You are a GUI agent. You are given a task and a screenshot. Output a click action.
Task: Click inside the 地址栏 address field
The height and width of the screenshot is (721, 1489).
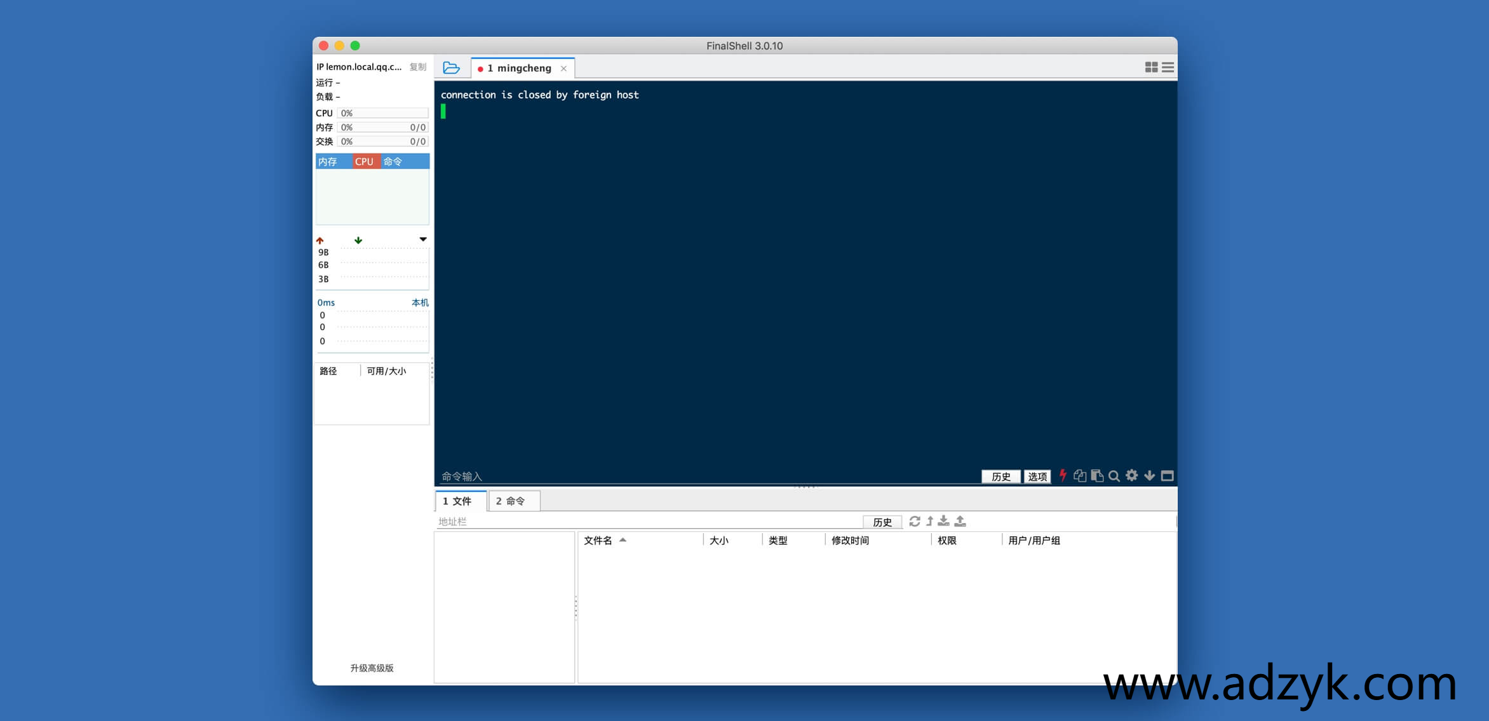tap(635, 522)
